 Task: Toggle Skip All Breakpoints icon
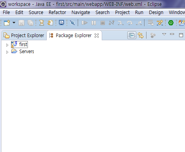click(72, 23)
